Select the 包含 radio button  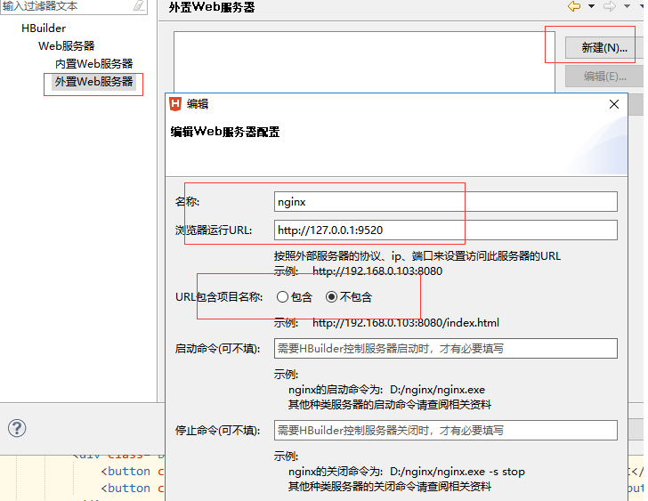pyautogui.click(x=283, y=297)
